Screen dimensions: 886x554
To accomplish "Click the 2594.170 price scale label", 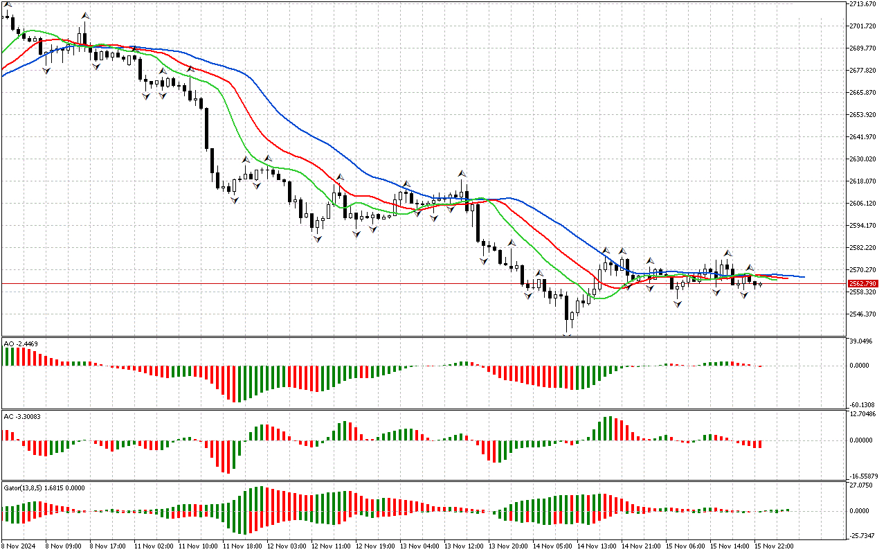I will (x=863, y=226).
